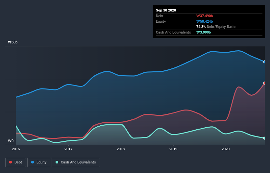
Task: Click the Debt endpoint marker at Sep 2020
Action: 264,83
